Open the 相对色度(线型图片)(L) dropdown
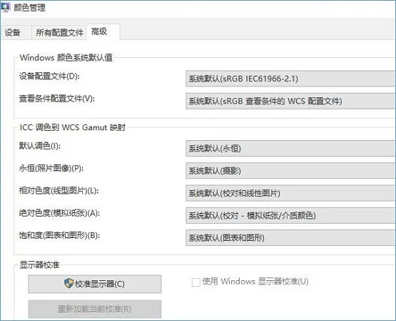The image size is (396, 321). click(290, 193)
